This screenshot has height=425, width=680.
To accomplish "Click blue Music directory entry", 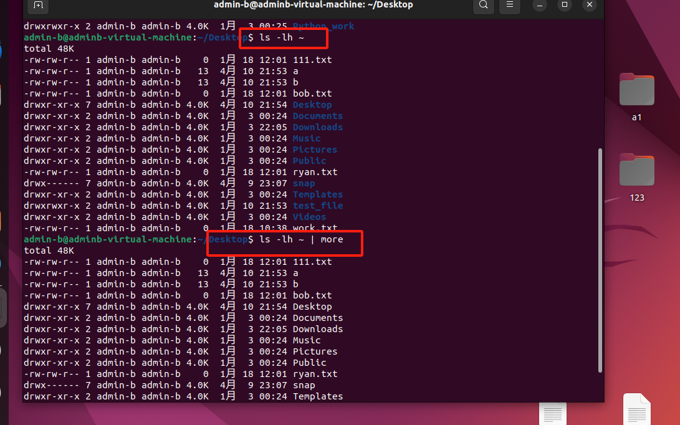I will tap(307, 139).
